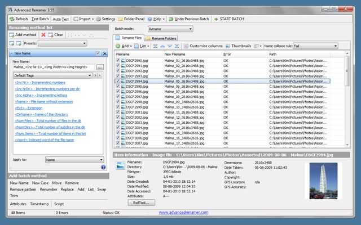Click first preset icon left of Presets
This screenshot has width=361, height=225.
pos(11,43)
